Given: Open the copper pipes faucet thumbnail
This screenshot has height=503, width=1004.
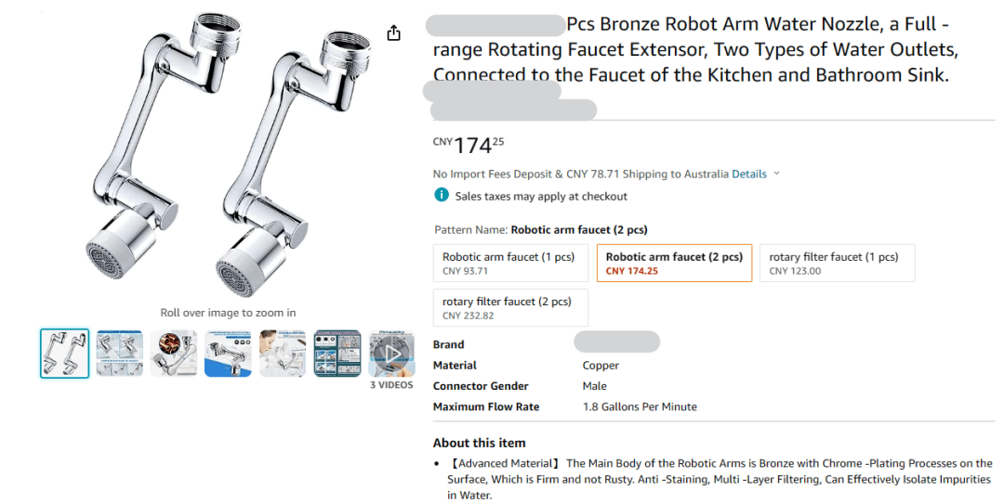Looking at the screenshot, I should pos(174,354).
